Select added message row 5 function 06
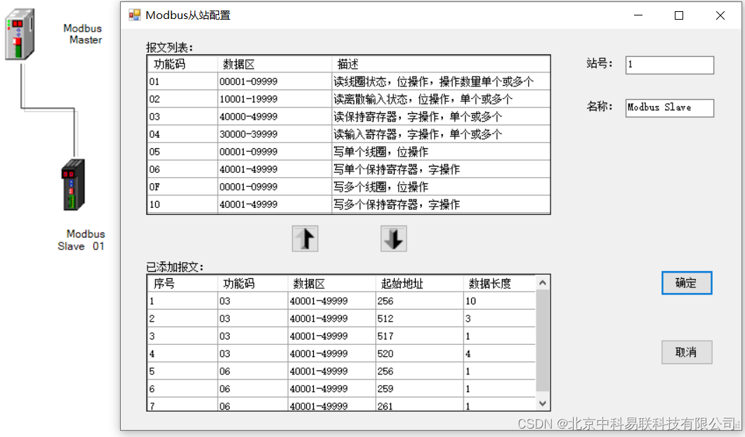The height and width of the screenshot is (437, 745). pos(342,372)
